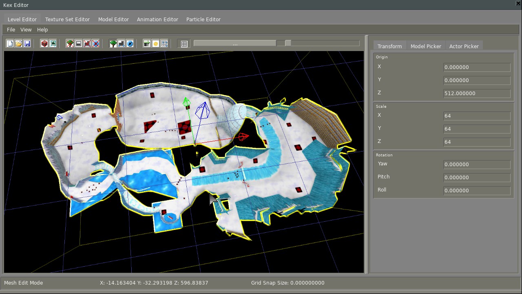Click the Open folder icon
Screen dimensions: 522x294
click(x=19, y=44)
